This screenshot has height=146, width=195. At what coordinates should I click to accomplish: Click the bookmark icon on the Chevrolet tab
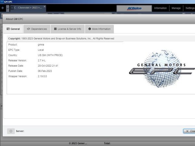pyautogui.click(x=12, y=8)
